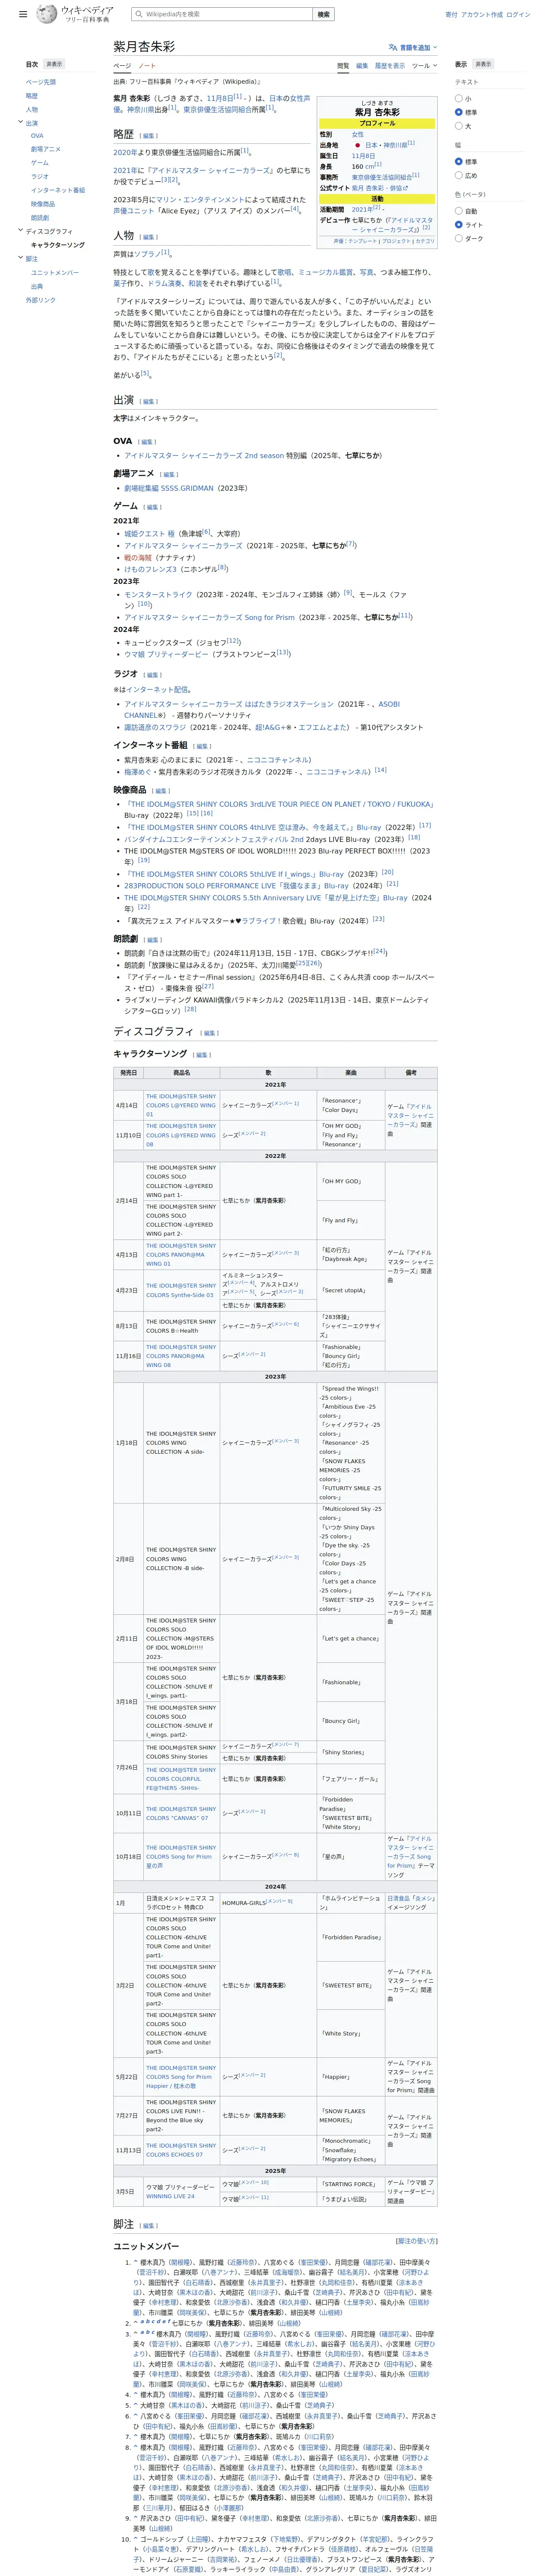The width and height of the screenshot is (551, 2576).
Task: Open 諏訪彩花のスフラジ link
Action: (155, 727)
